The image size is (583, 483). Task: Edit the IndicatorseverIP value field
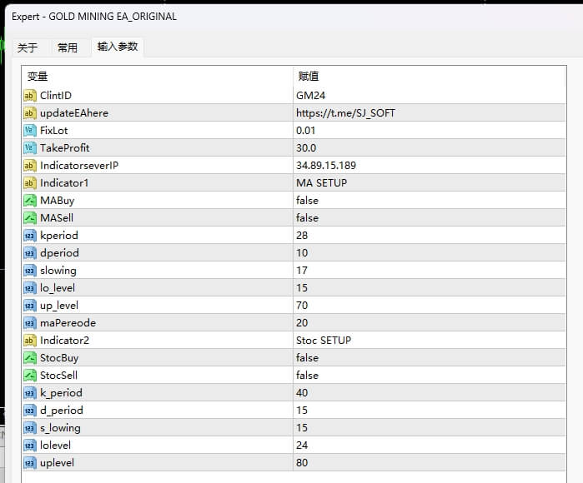[325, 165]
